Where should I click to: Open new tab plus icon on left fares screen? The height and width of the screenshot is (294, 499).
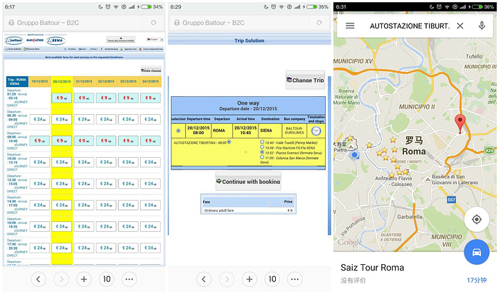pyautogui.click(x=84, y=279)
